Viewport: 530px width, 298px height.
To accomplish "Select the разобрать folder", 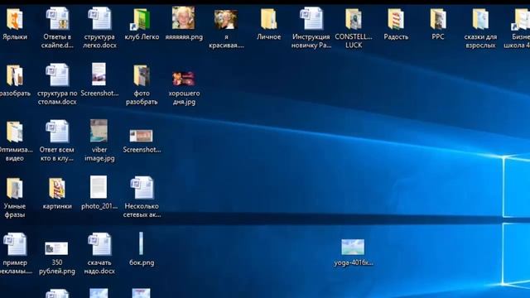I will point(15,75).
